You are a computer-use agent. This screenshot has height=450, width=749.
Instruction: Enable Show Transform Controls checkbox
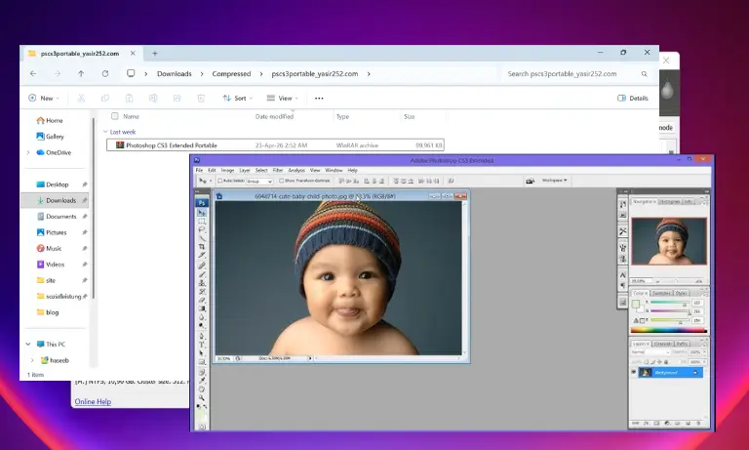click(x=281, y=181)
